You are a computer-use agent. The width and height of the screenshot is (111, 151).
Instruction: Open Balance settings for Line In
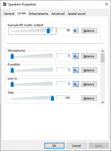click(x=89, y=84)
